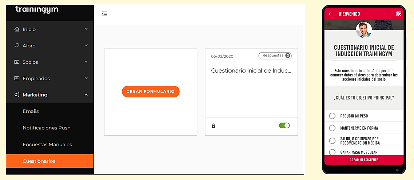
Task: Disable the green questionnaire toggle switch
Action: [x=284, y=126]
